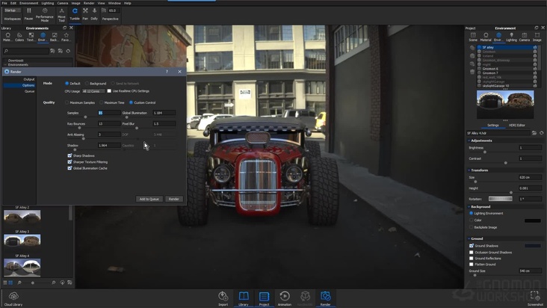Toggle the Library panel from bottom bar
The width and height of the screenshot is (547, 308).
tap(244, 298)
